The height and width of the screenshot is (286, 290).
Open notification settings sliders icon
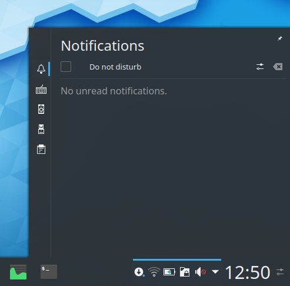260,67
